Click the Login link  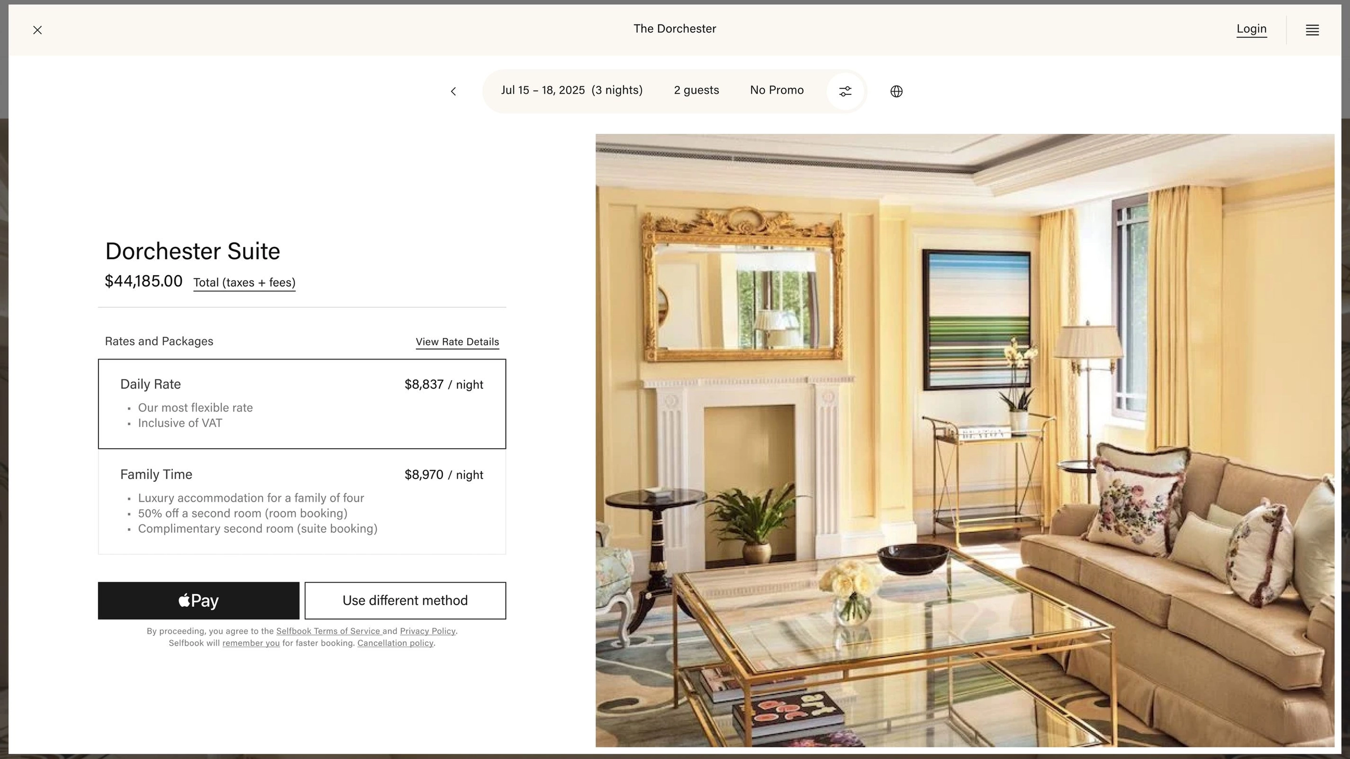[x=1252, y=29]
